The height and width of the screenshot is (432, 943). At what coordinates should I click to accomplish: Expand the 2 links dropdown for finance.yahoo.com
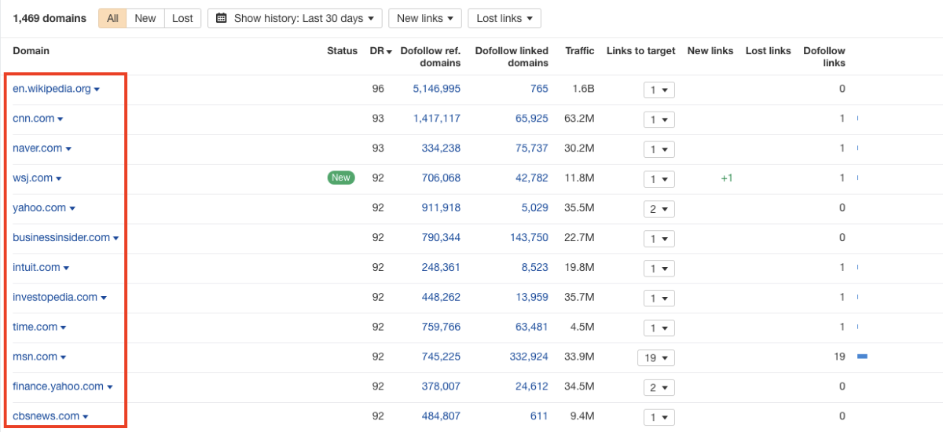[x=659, y=388]
